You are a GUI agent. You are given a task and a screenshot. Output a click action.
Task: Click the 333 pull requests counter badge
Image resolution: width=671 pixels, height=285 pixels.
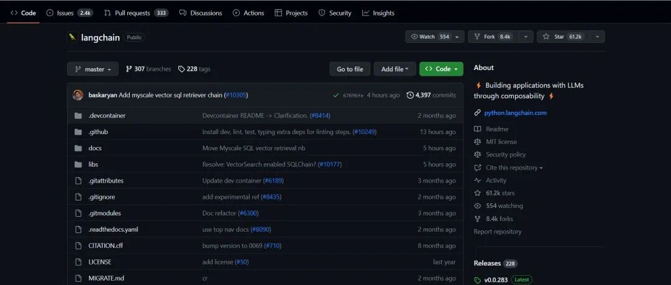point(162,13)
